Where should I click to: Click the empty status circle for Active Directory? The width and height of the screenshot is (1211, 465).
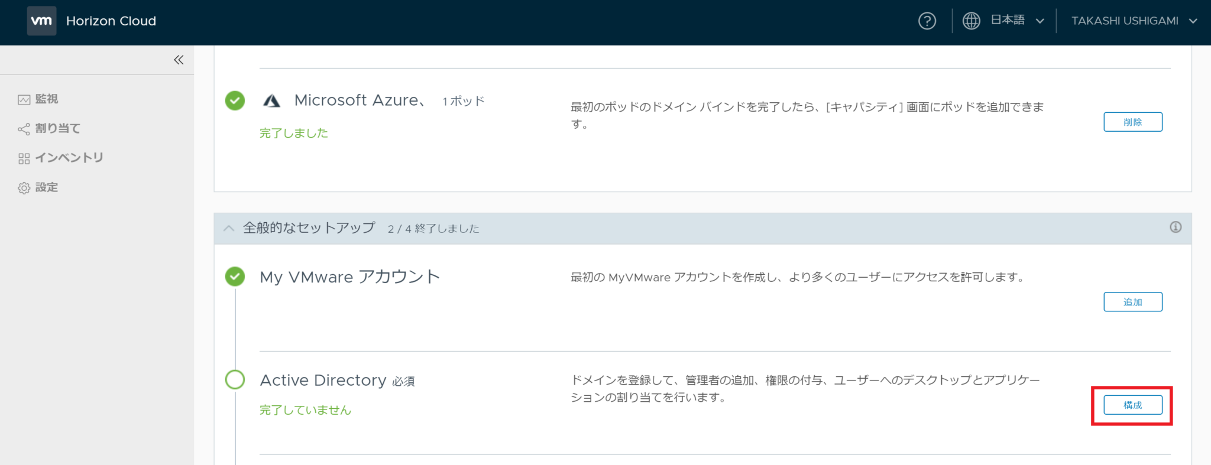(x=235, y=379)
